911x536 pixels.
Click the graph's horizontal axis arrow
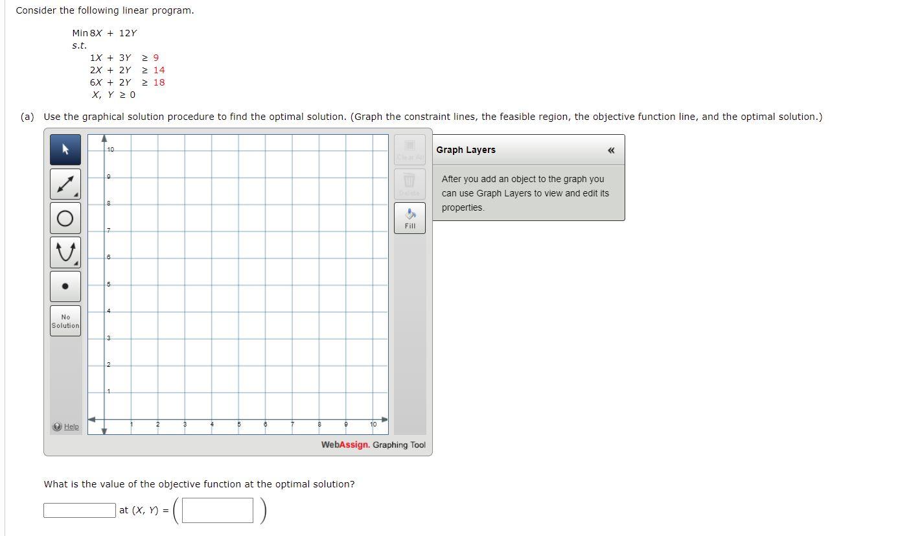(x=384, y=419)
